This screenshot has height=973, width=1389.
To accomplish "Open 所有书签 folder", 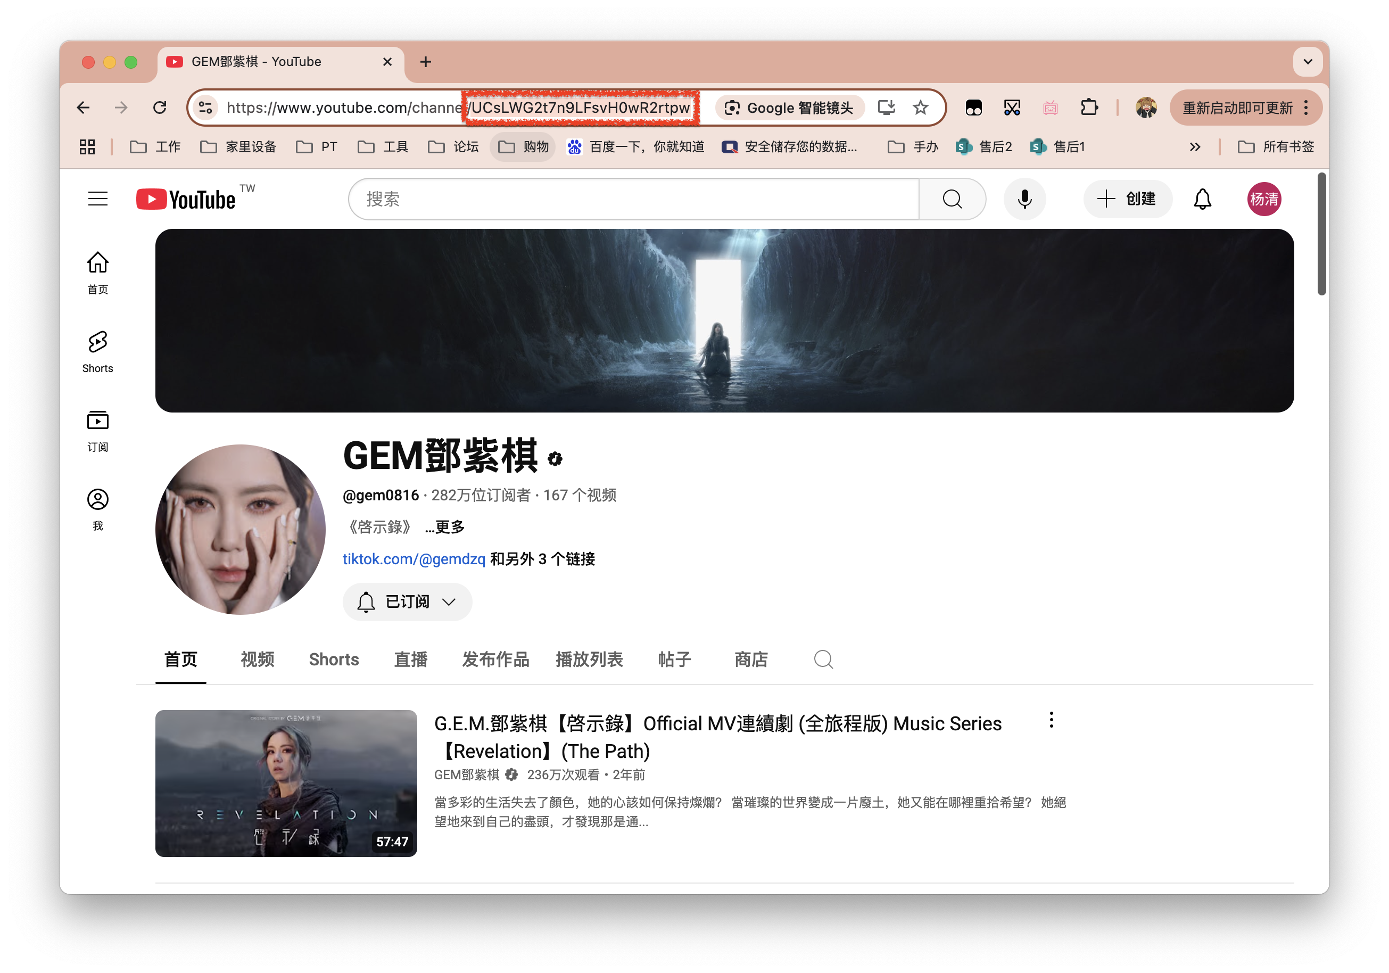I will [x=1276, y=146].
